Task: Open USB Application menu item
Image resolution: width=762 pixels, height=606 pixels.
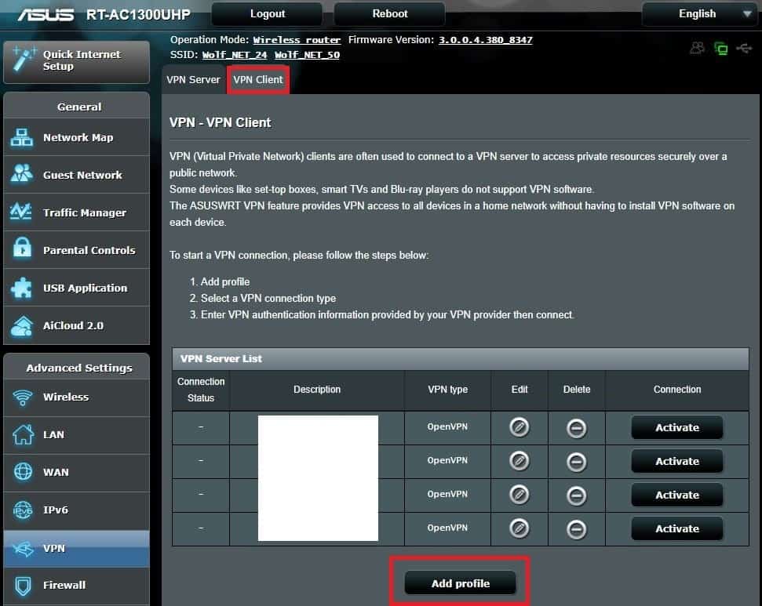Action: [x=76, y=288]
